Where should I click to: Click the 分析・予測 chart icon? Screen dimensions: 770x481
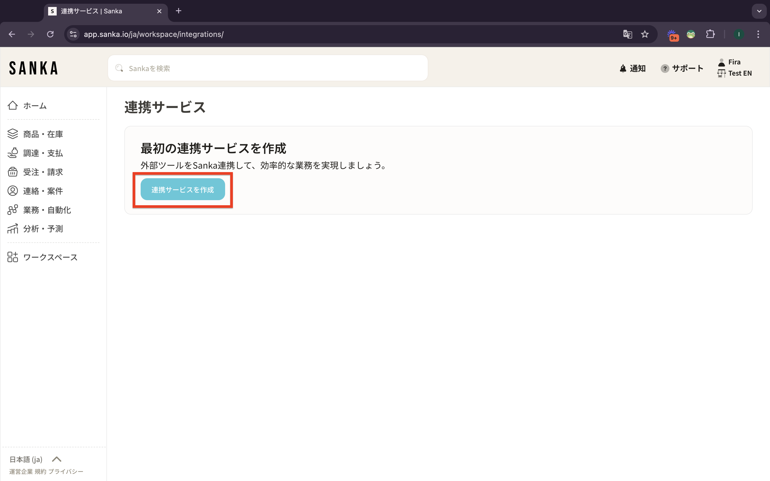tap(13, 229)
